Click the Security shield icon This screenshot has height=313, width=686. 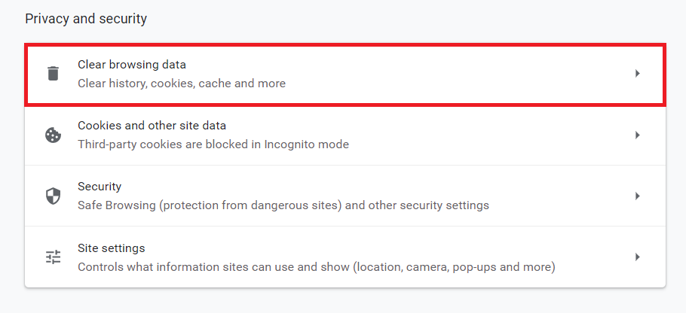53,196
